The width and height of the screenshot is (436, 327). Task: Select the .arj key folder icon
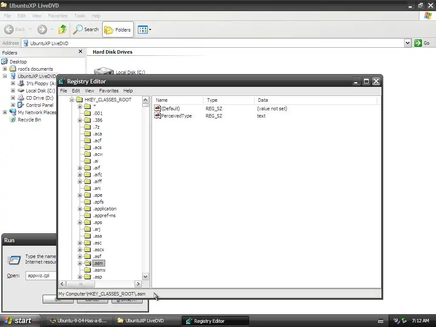88,229
